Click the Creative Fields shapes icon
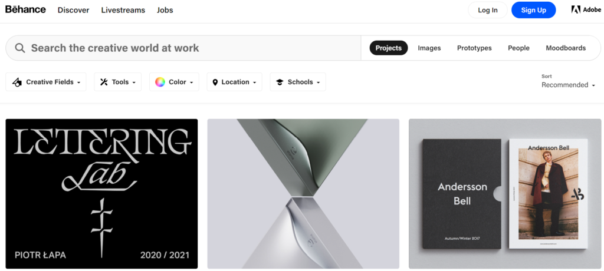Image resolution: width=604 pixels, height=271 pixels. pos(17,82)
